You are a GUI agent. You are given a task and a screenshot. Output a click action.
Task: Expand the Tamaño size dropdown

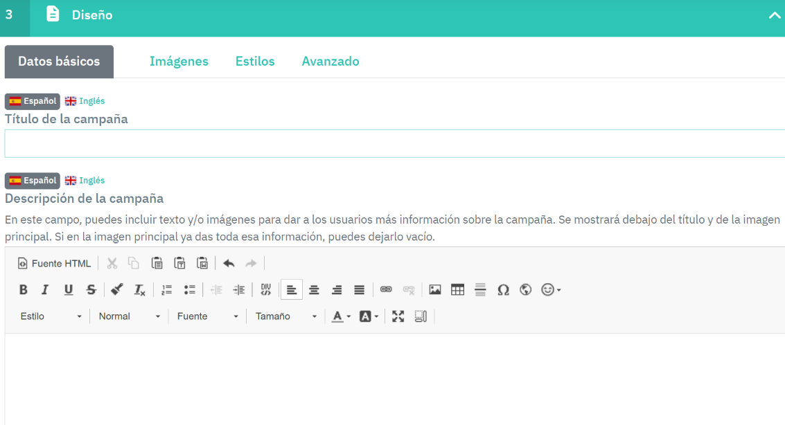coord(285,316)
